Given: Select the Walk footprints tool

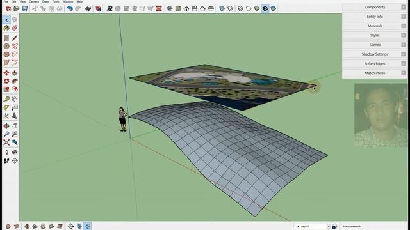Looking at the screenshot, I should [6, 160].
